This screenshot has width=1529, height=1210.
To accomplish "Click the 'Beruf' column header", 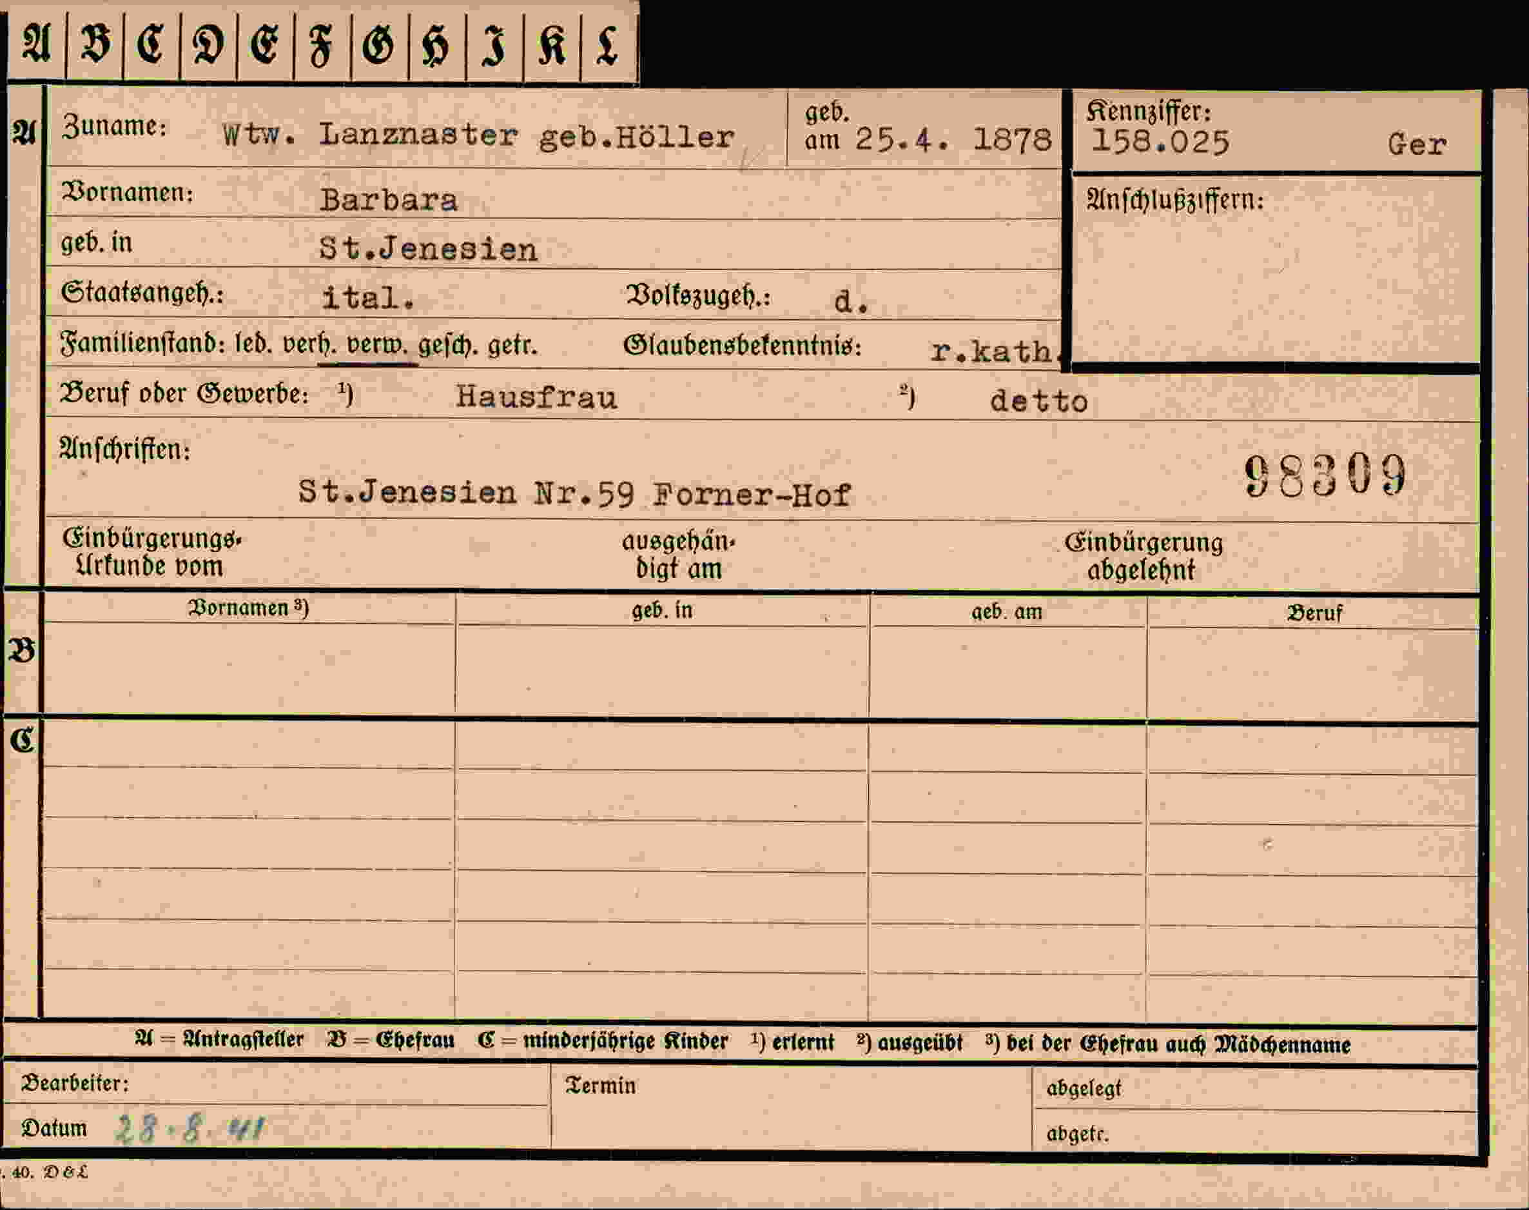I will (x=1314, y=612).
